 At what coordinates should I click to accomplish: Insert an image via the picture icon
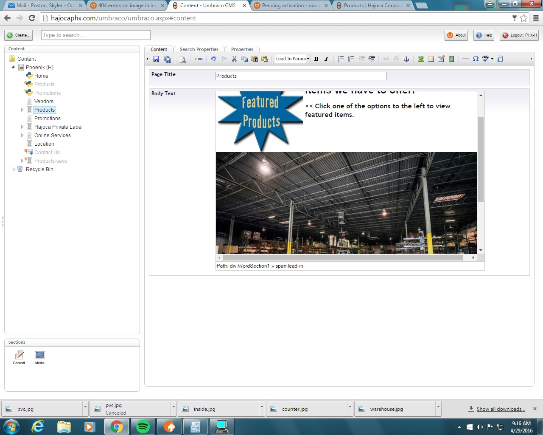[420, 59]
